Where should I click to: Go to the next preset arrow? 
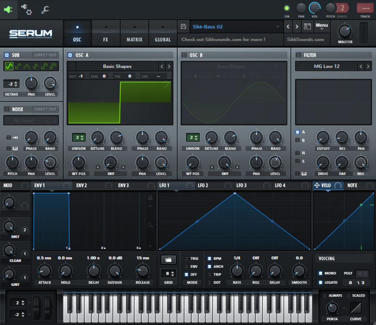[x=297, y=26]
